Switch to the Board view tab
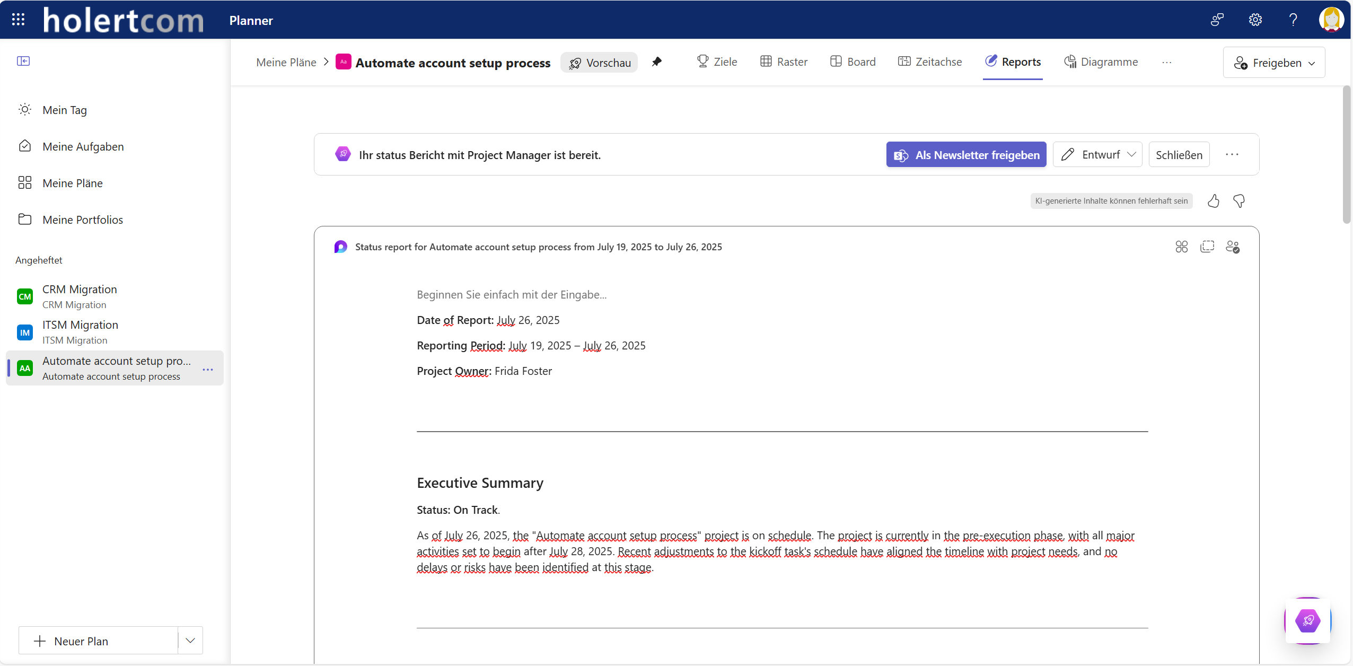1353x666 pixels. pos(852,62)
